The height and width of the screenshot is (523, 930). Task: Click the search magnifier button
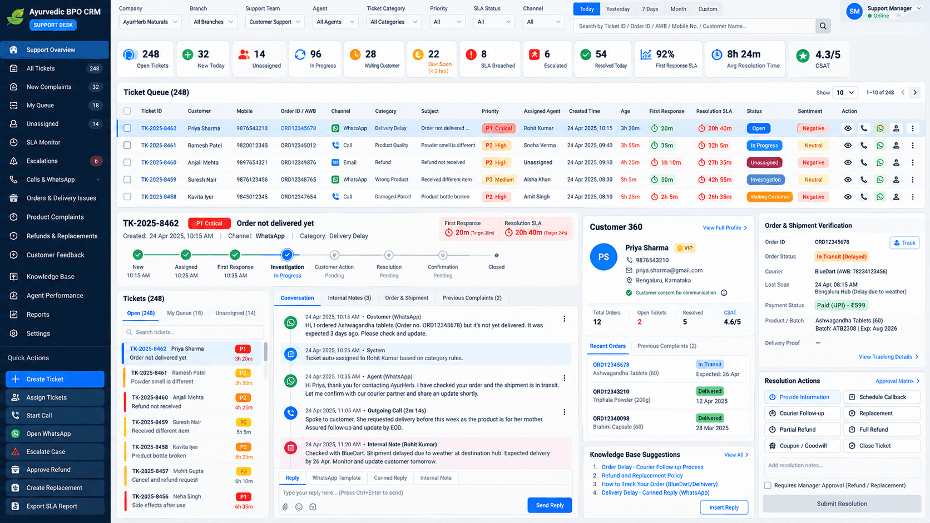(823, 26)
